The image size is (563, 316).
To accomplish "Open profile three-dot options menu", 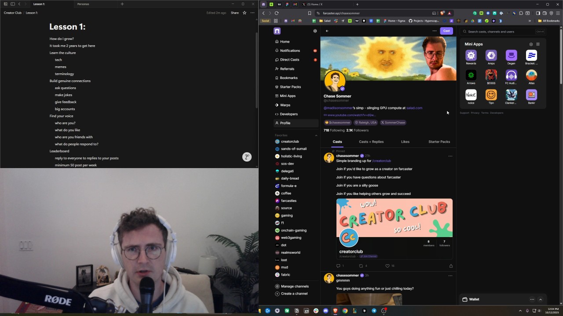I will (434, 31).
